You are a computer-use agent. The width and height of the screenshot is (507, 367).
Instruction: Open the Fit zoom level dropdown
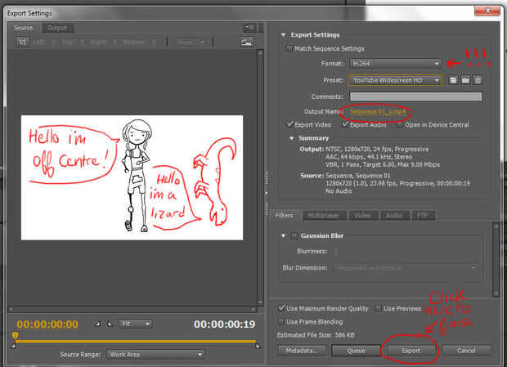pyautogui.click(x=135, y=324)
